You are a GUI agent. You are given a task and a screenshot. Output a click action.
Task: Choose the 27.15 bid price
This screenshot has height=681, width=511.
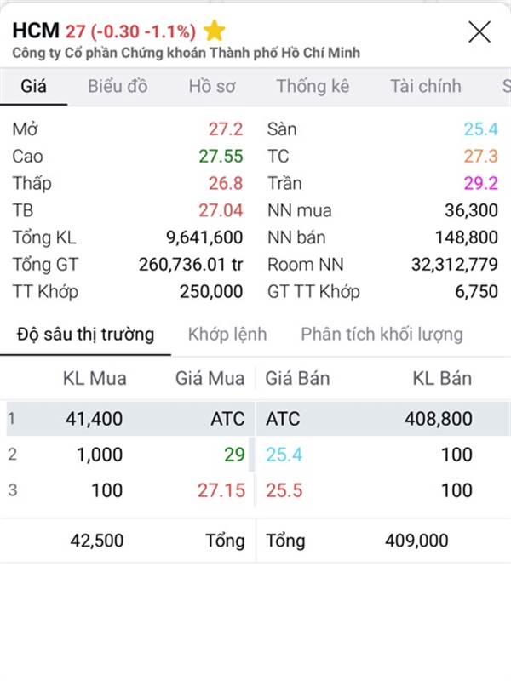point(221,490)
